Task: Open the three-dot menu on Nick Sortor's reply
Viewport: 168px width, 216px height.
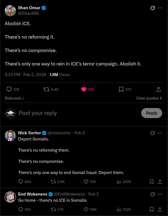Action: pyautogui.click(x=160, y=133)
